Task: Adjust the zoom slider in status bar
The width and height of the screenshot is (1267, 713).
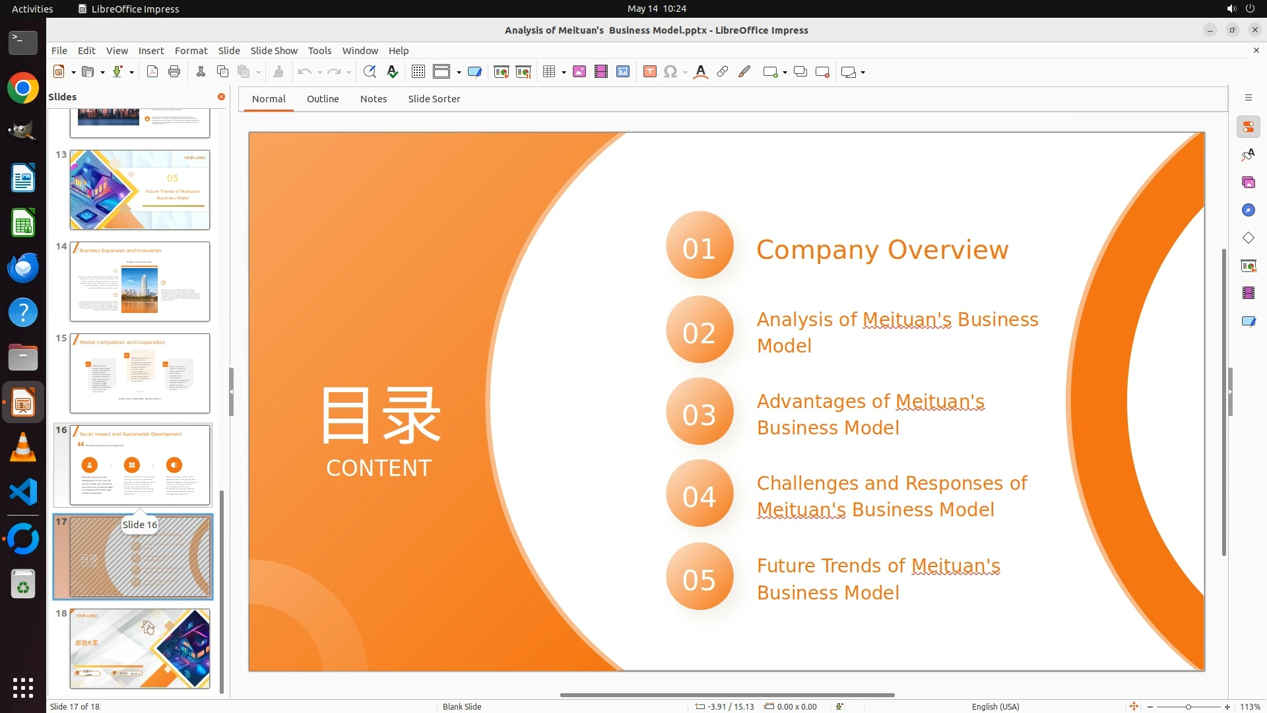Action: (x=1188, y=707)
